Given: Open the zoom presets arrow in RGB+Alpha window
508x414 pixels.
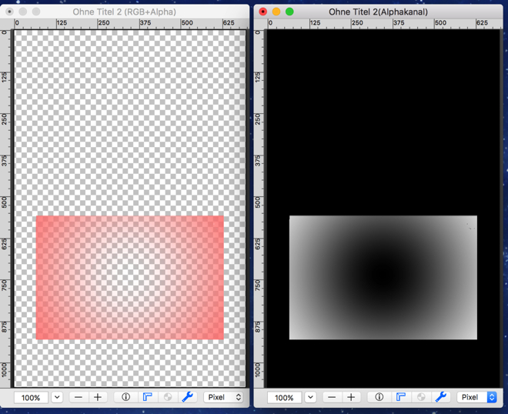Looking at the screenshot, I should [57, 397].
